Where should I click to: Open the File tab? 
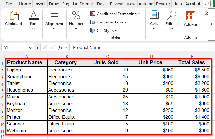pos(9,4)
